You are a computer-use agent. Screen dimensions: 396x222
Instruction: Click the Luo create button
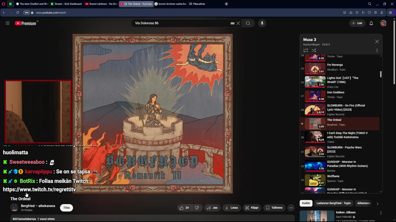coord(357,23)
